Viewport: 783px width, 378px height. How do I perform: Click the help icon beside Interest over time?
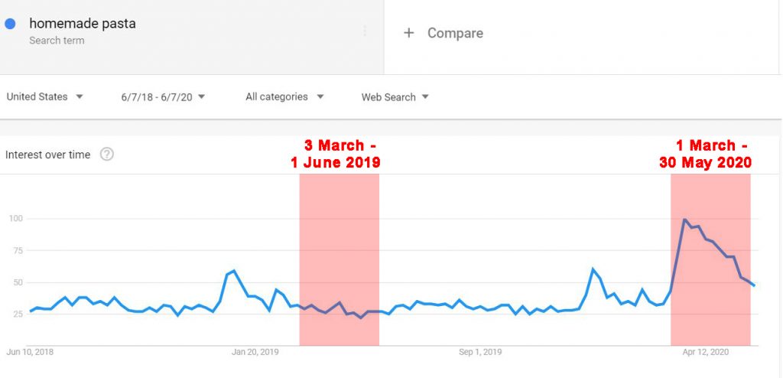click(107, 155)
